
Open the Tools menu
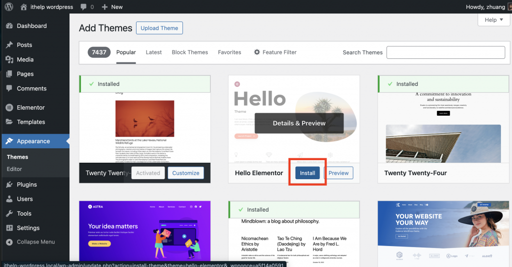[34, 214]
